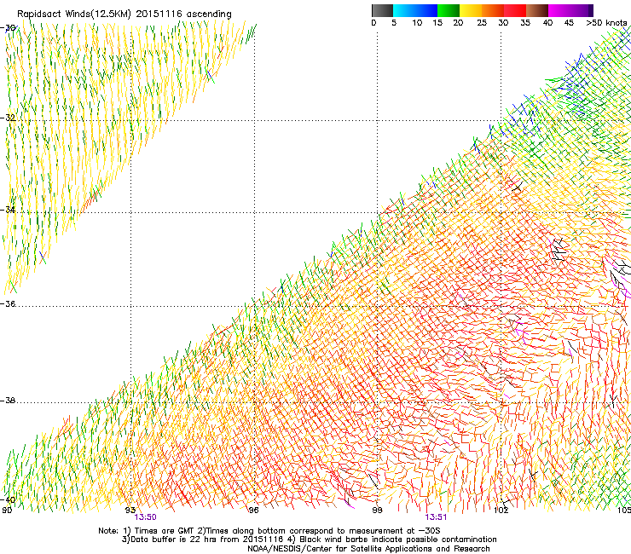Click the 102 longitude axis label
Viewport: 631px width, 554px height.
[501, 511]
